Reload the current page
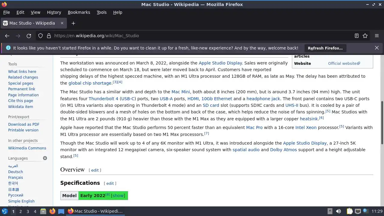This screenshot has height=216, width=384. click(x=29, y=36)
